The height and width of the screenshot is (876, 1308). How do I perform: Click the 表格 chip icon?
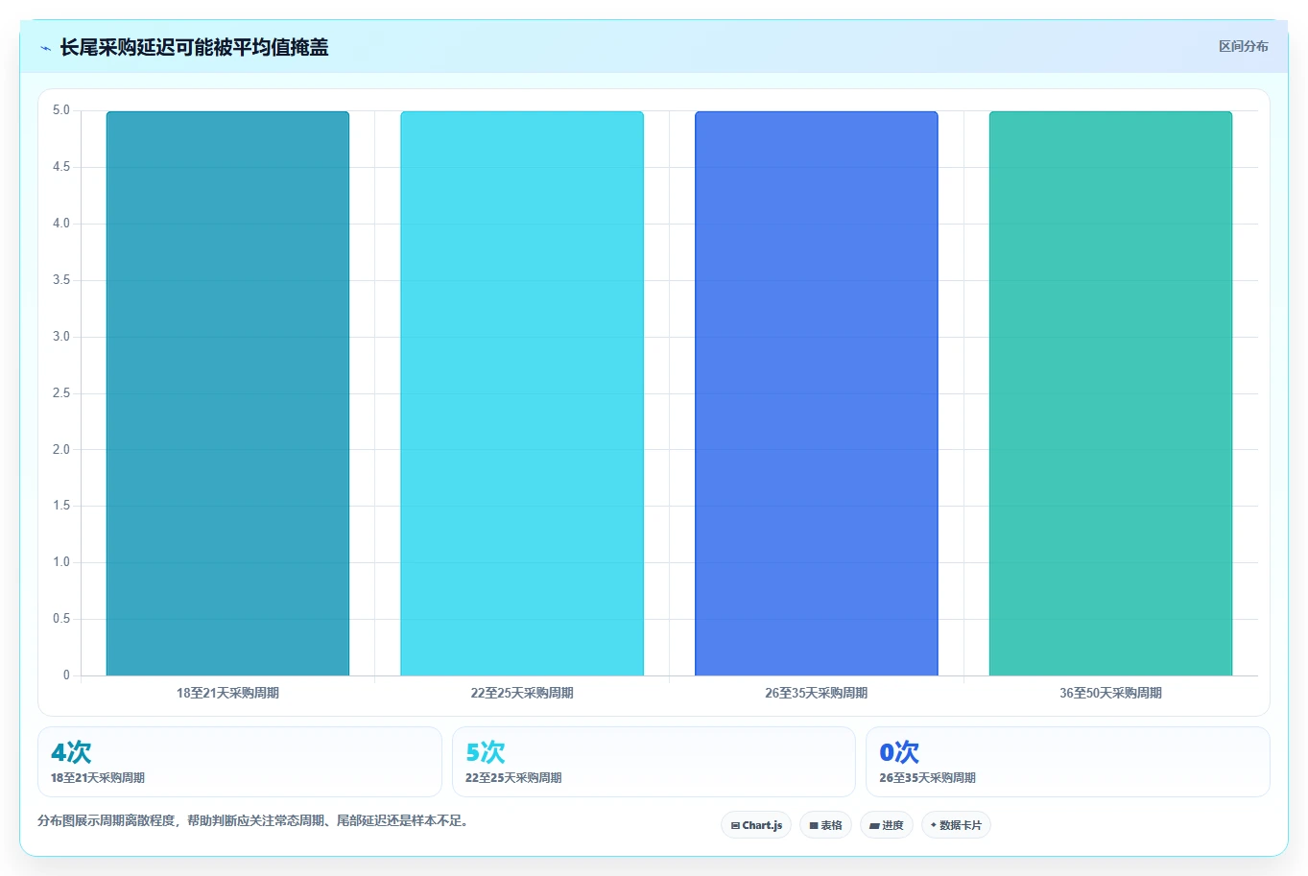point(814,825)
